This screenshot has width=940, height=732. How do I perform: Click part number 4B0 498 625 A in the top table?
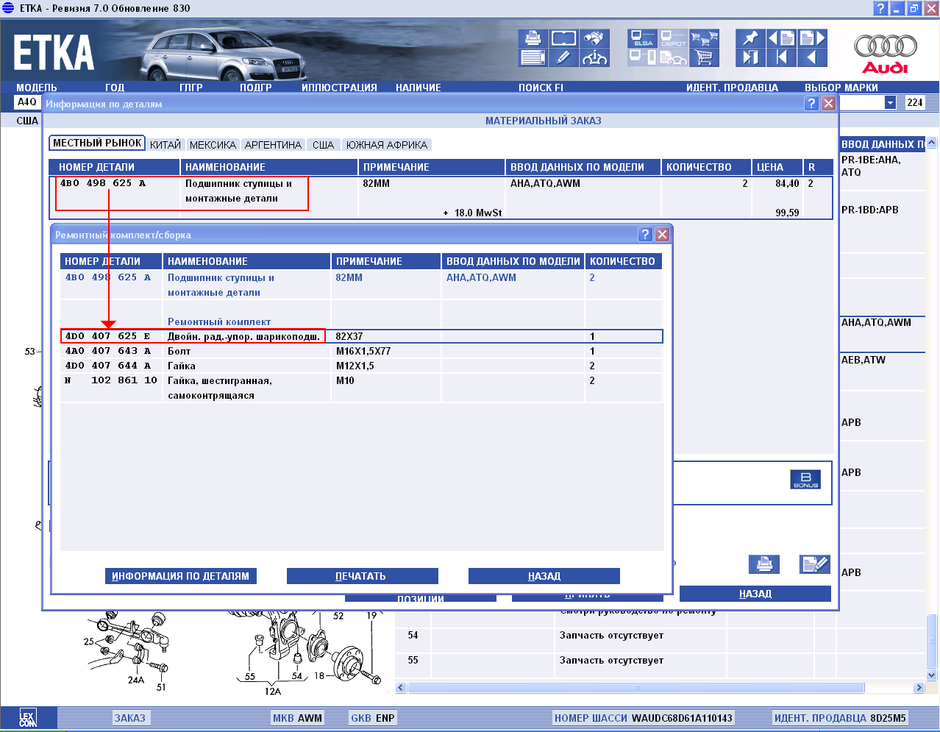[x=103, y=183]
